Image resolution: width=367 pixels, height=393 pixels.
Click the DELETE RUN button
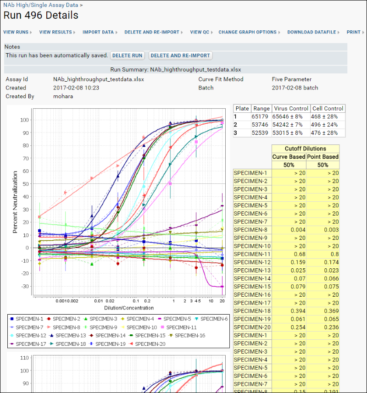tap(128, 55)
